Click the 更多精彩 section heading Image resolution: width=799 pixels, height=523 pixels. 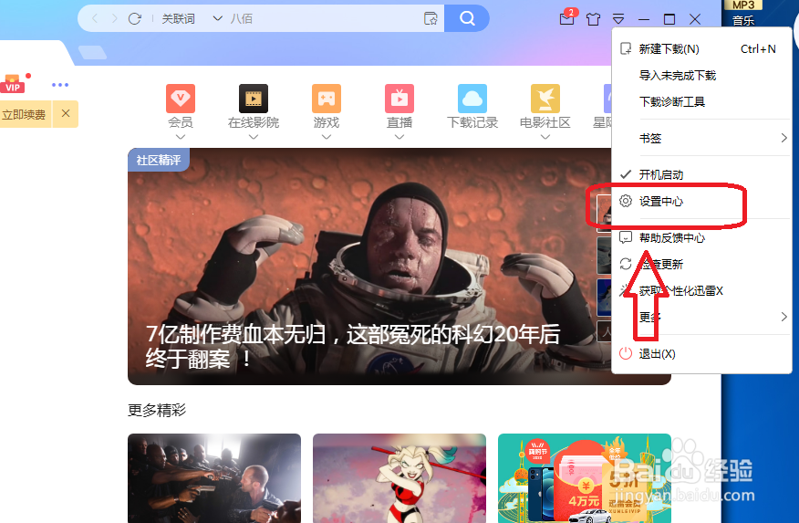tap(157, 410)
